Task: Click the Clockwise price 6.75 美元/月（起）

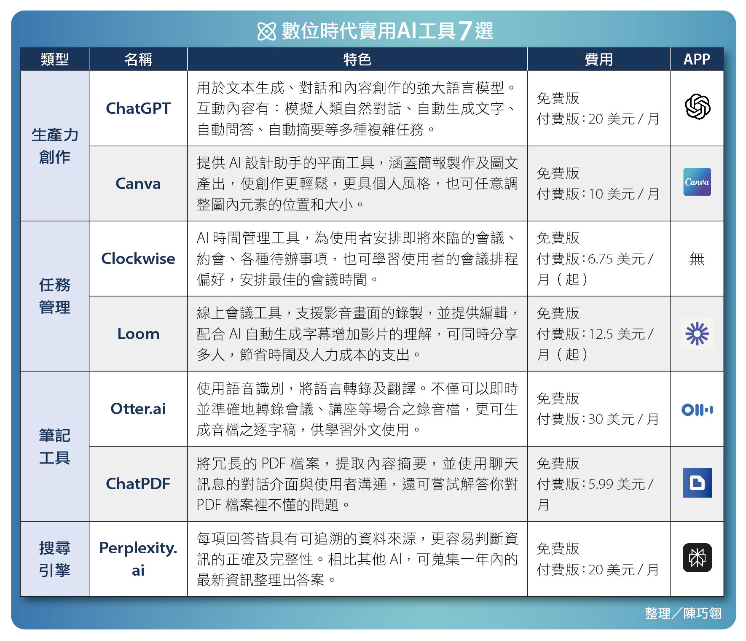Action: pyautogui.click(x=596, y=269)
